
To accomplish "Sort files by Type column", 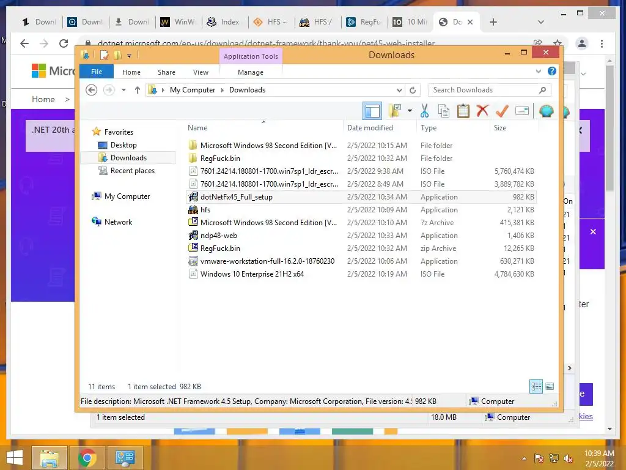I will (x=429, y=127).
